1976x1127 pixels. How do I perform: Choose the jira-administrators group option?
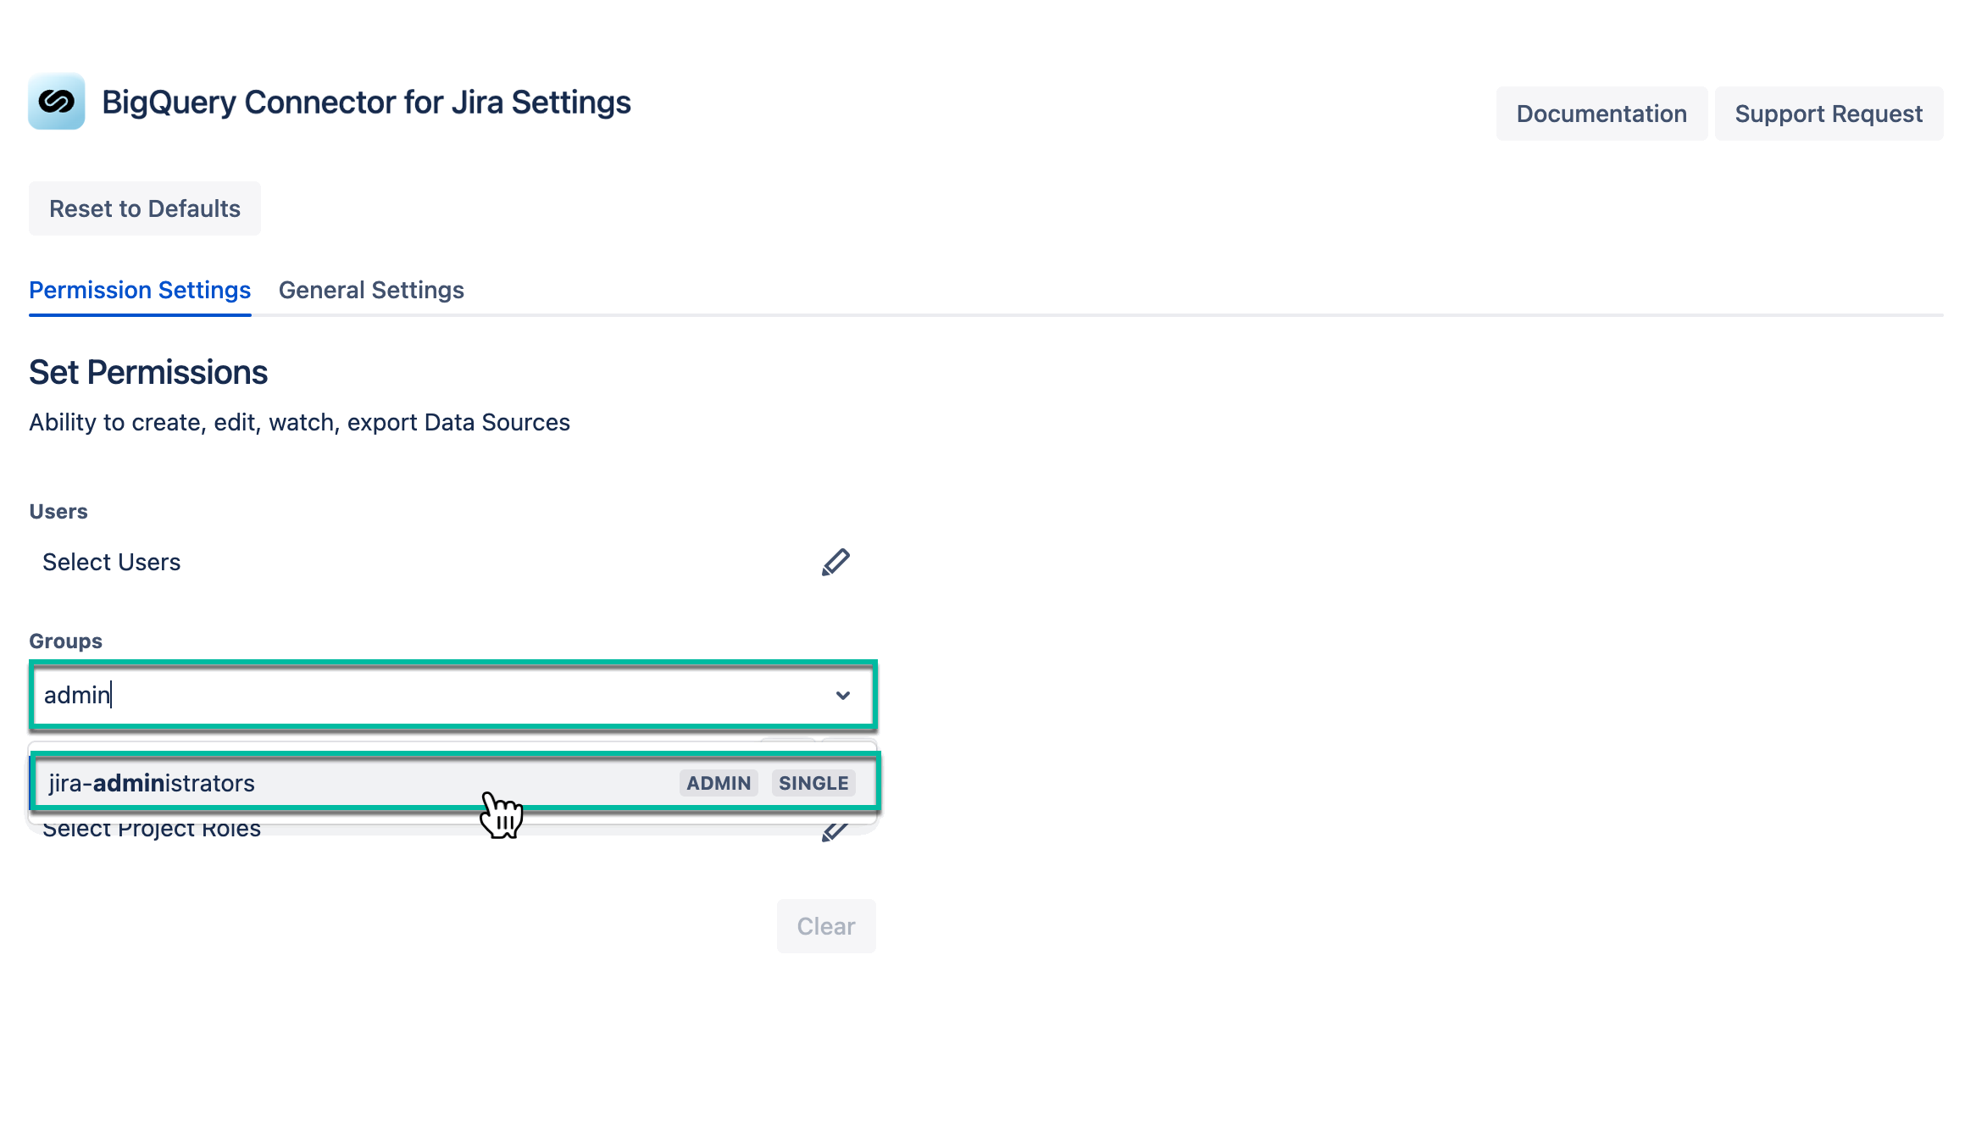pyautogui.click(x=455, y=783)
